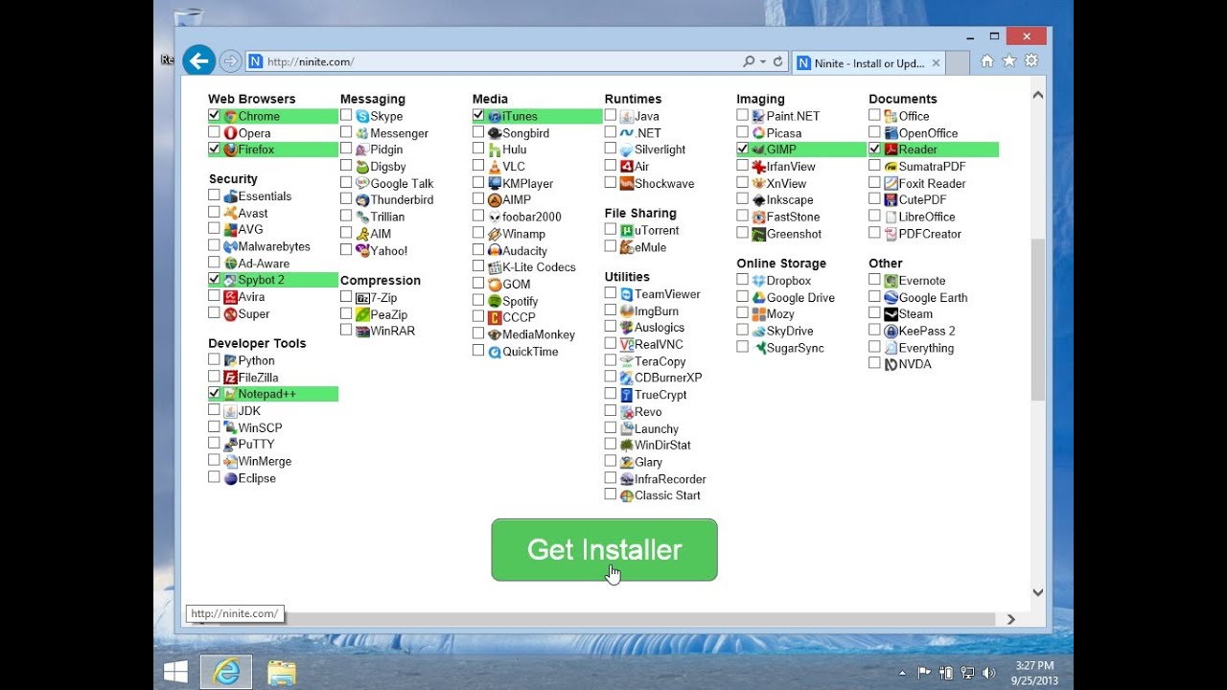1227x690 pixels.
Task: Open File Explorer from the taskbar
Action: pos(281,672)
